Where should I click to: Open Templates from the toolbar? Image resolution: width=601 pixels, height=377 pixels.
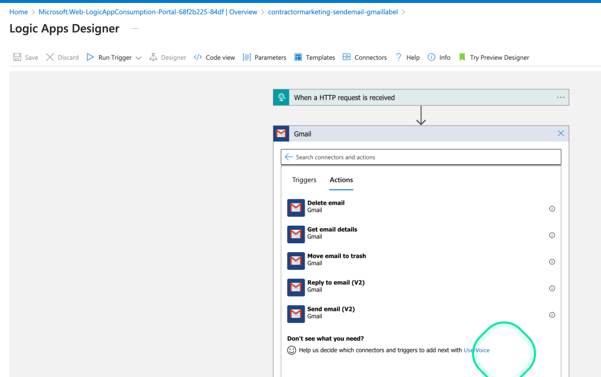pos(315,57)
